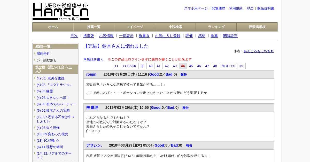Go to 目次 link
Screen dimensions: 310x162
pos(74,36)
